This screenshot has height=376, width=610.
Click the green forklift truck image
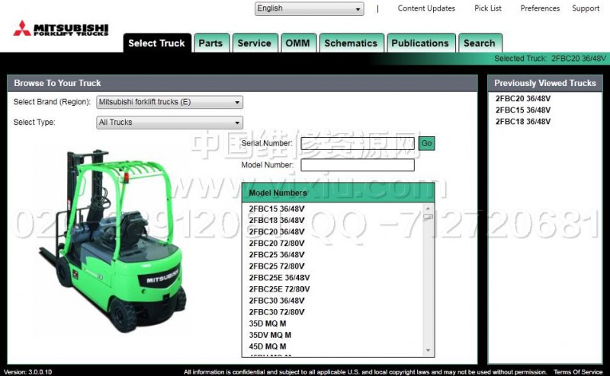[x=114, y=240]
